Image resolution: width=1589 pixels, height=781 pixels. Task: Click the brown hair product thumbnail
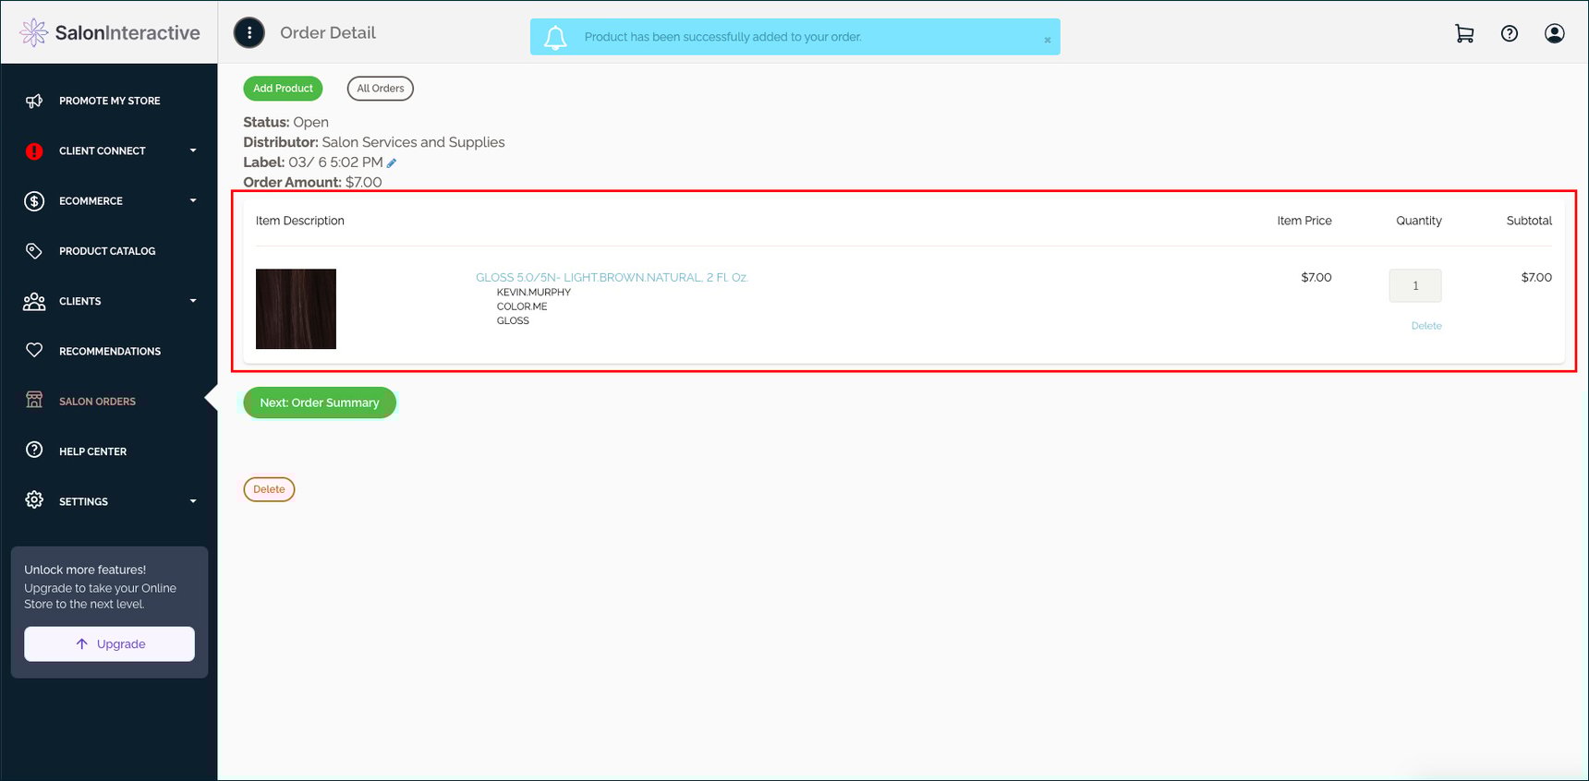click(296, 309)
